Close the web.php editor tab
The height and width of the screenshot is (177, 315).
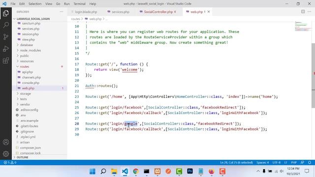209,12
